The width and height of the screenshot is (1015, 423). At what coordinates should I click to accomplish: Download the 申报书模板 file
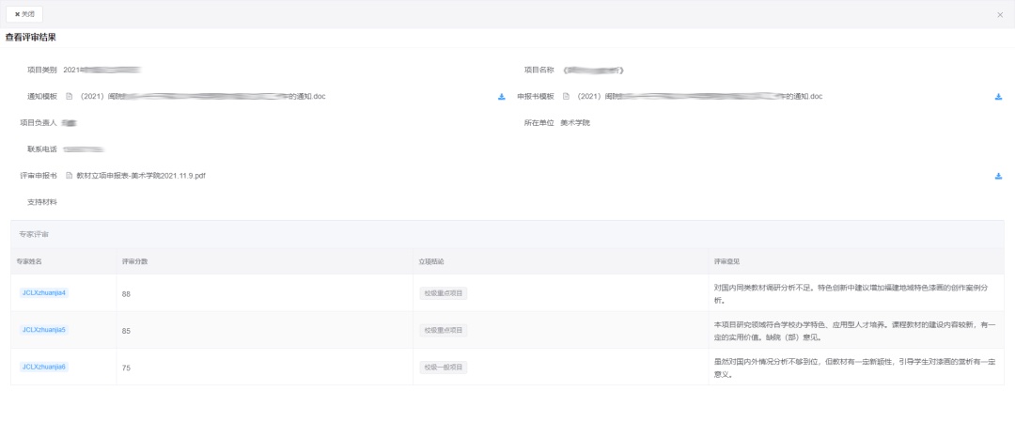[998, 97]
